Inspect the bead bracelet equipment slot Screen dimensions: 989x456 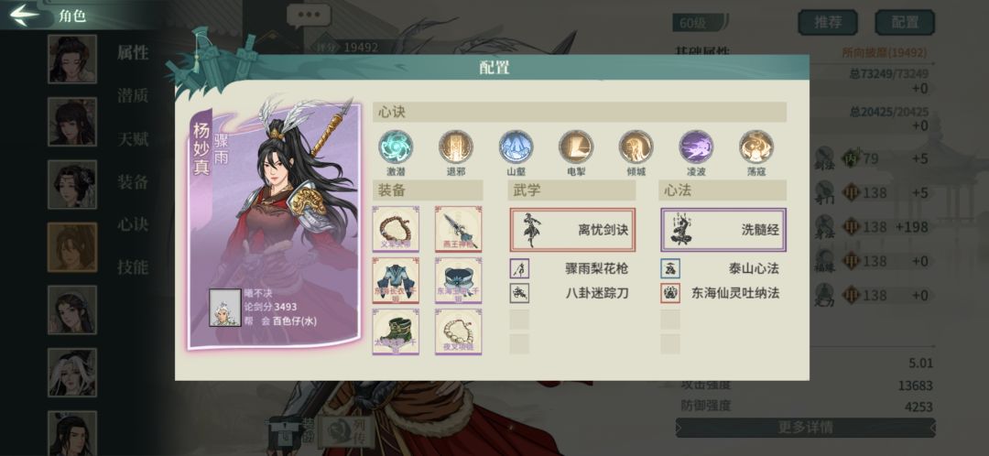pos(396,229)
